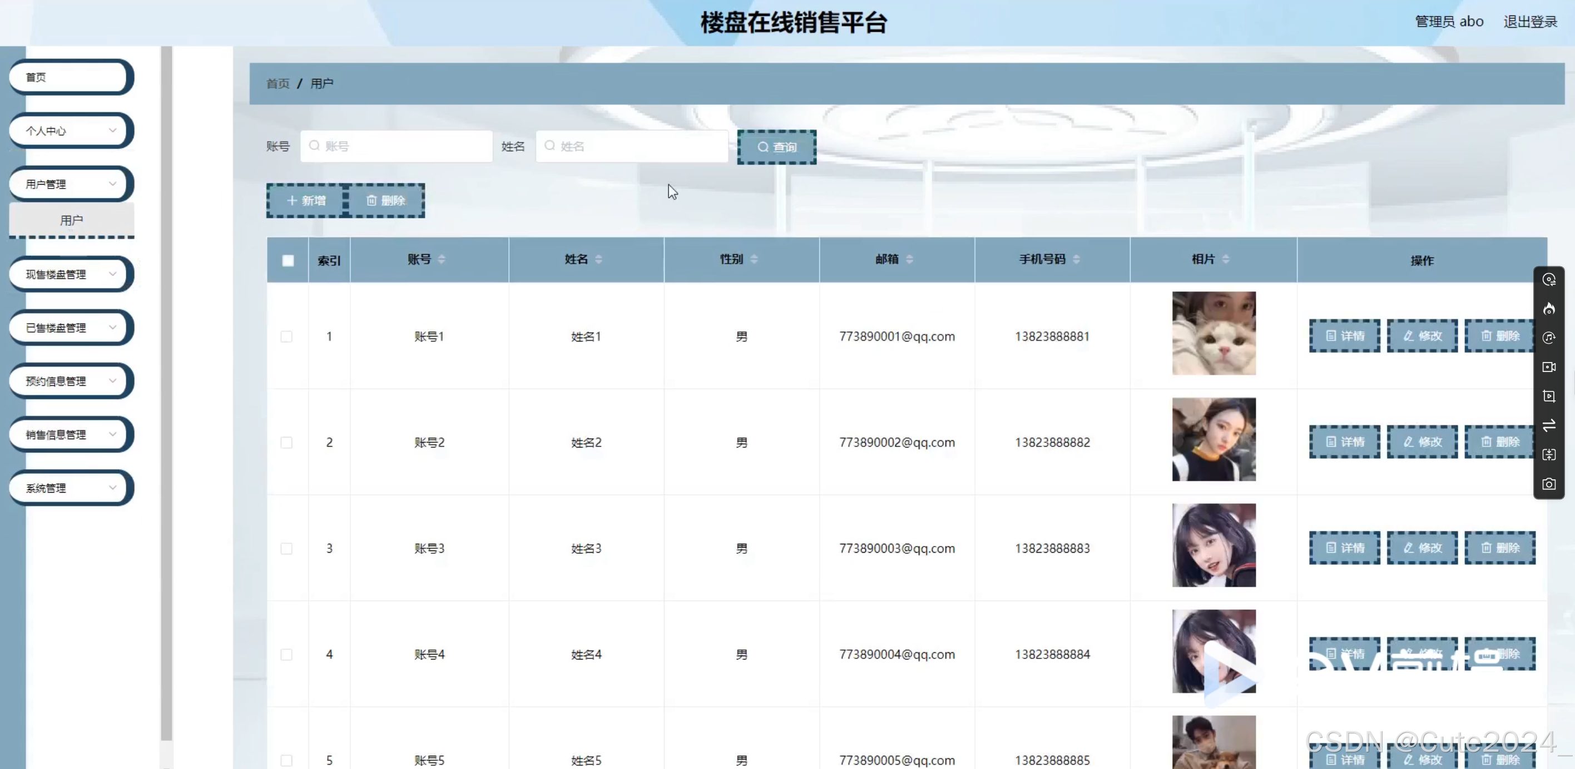This screenshot has width=1575, height=769.
Task: Open the 首页 sidebar item
Action: point(67,77)
